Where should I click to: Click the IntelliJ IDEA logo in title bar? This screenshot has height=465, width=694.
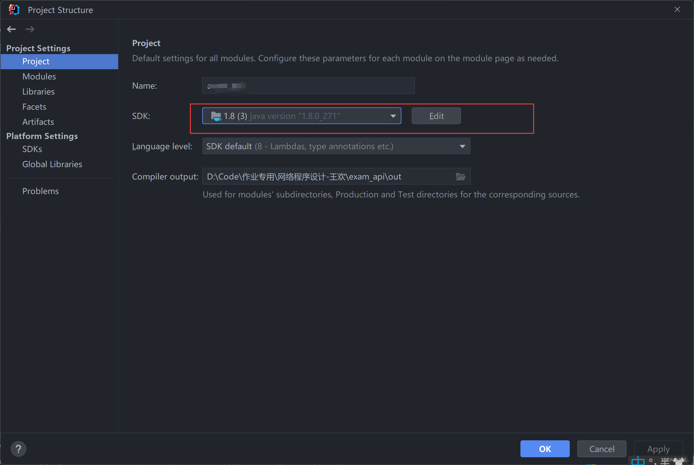(x=14, y=10)
